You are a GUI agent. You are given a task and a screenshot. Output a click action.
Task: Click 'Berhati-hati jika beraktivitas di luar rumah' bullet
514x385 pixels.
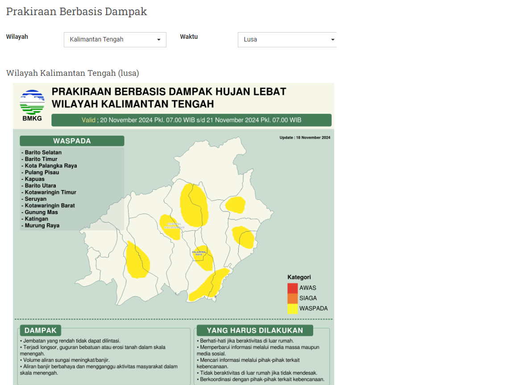tap(245, 341)
